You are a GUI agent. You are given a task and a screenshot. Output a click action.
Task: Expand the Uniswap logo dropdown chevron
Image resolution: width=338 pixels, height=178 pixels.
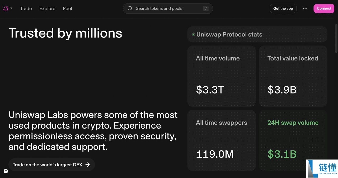point(11,8)
